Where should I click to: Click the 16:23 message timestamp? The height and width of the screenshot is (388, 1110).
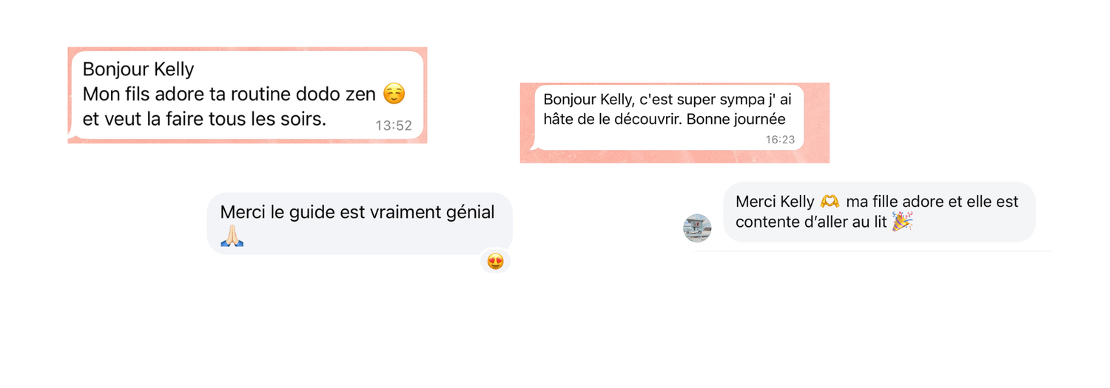tap(780, 139)
